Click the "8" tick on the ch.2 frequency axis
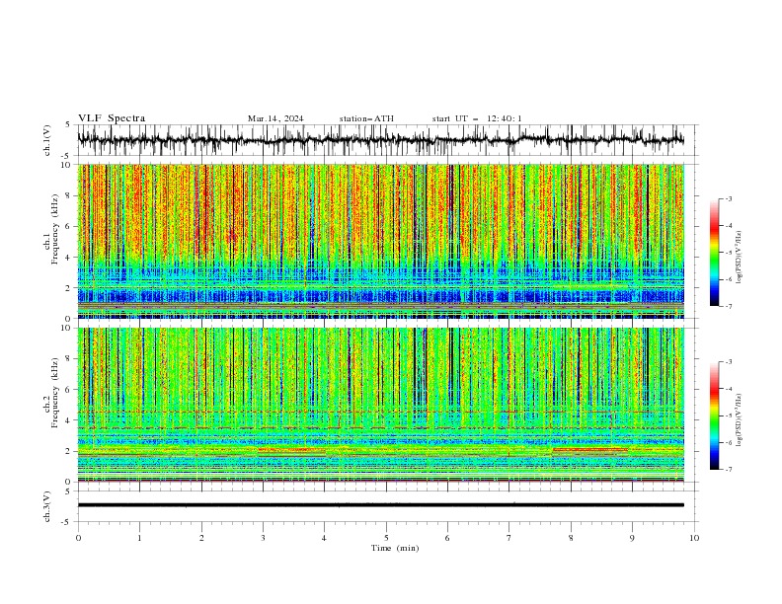The width and height of the screenshot is (782, 604). pos(70,359)
